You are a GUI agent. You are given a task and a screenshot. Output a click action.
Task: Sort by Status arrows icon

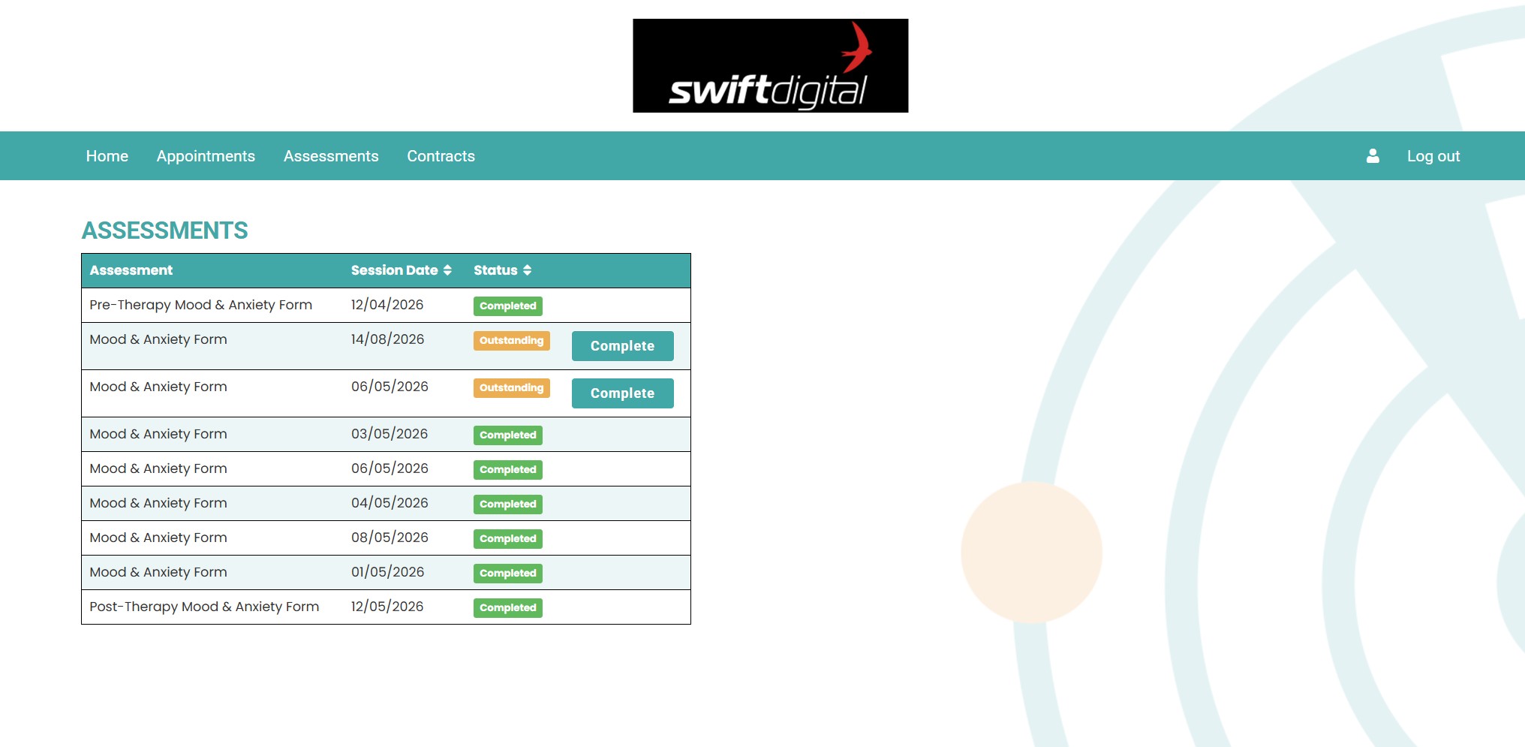pyautogui.click(x=527, y=270)
